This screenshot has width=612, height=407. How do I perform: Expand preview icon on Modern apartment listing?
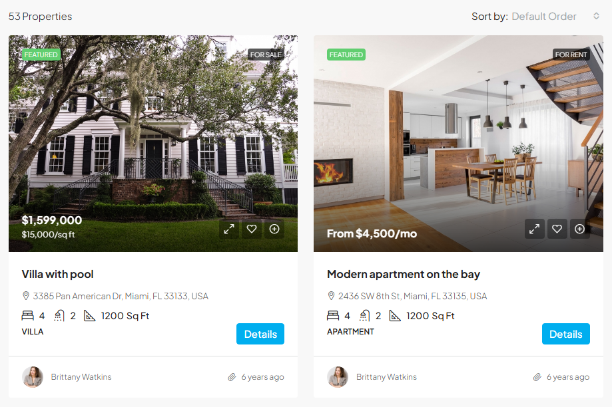coord(534,229)
